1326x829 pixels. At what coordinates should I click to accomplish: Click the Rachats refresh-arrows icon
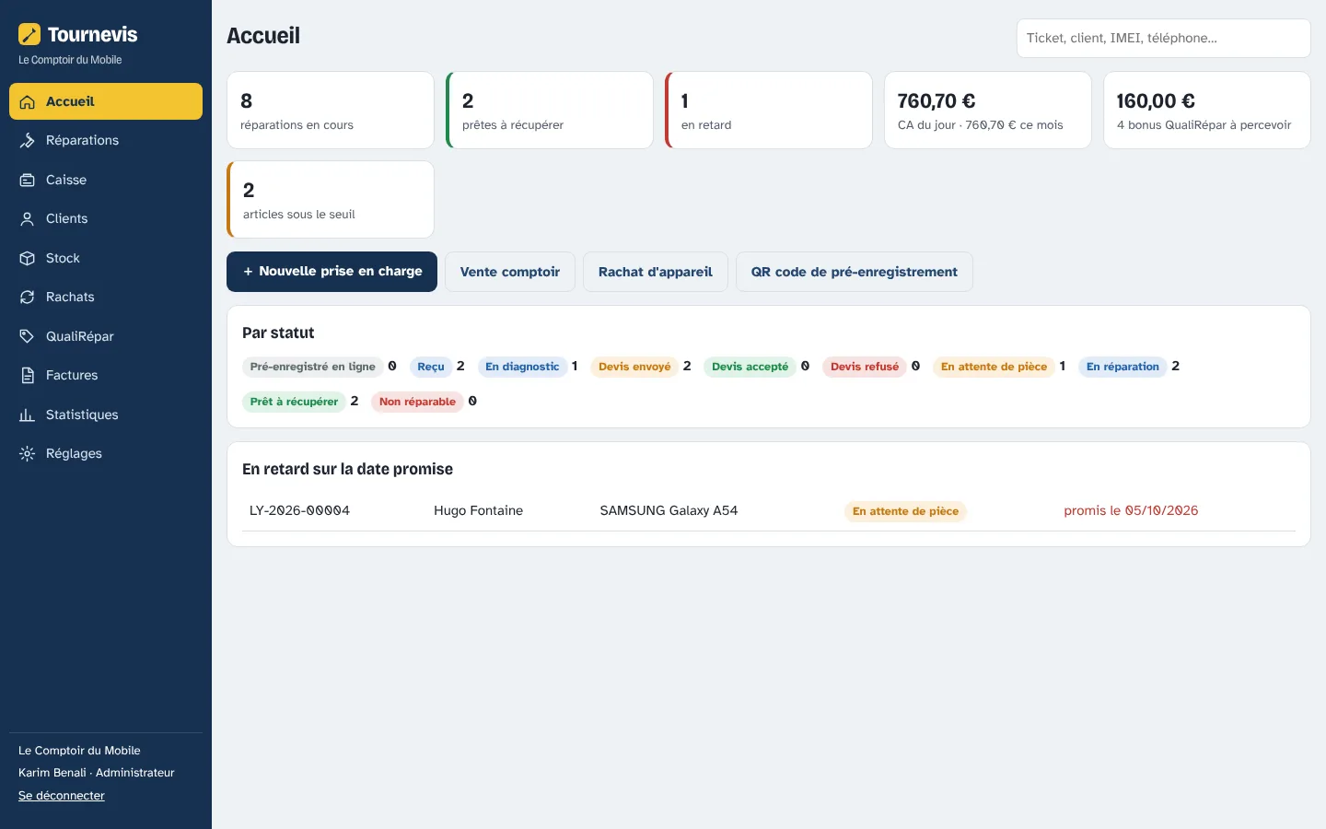coord(28,298)
